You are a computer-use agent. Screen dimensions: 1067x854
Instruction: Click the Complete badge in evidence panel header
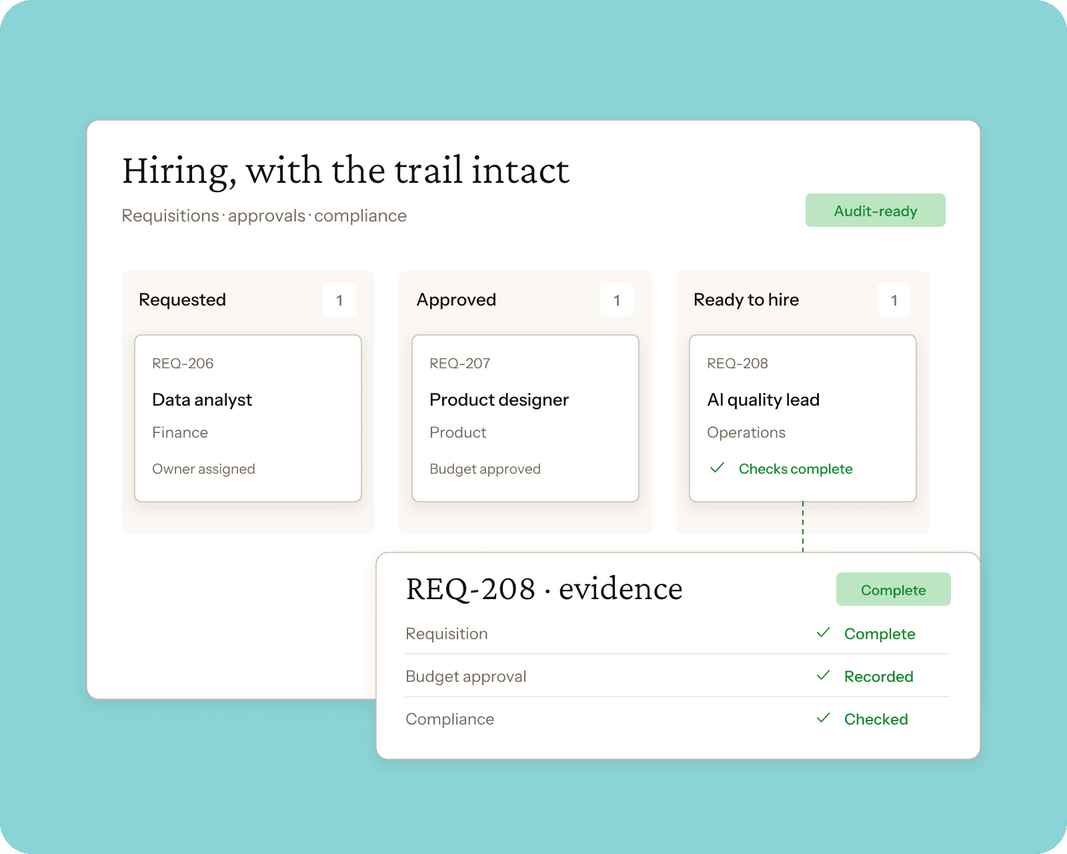[x=893, y=589]
